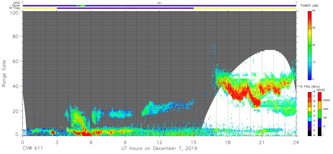Click the POWER (dB) colorbar title
Screen dimensions: 333x154
[x=310, y=6]
